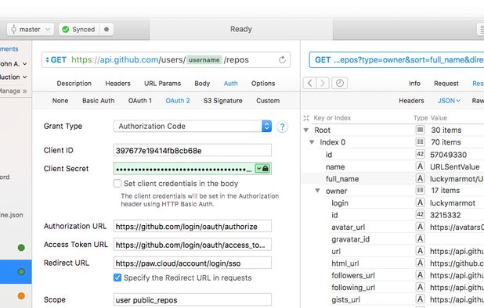Image resolution: width=484 pixels, height=308 pixels.
Task: Select the avatar_url row
Action: pos(392,227)
